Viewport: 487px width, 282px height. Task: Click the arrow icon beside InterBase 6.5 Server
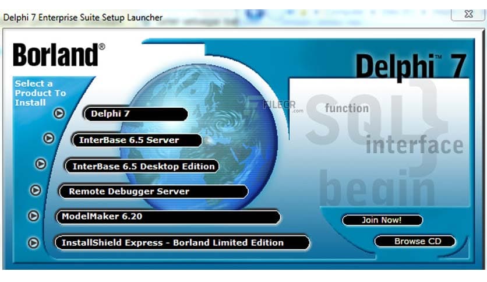pos(49,138)
